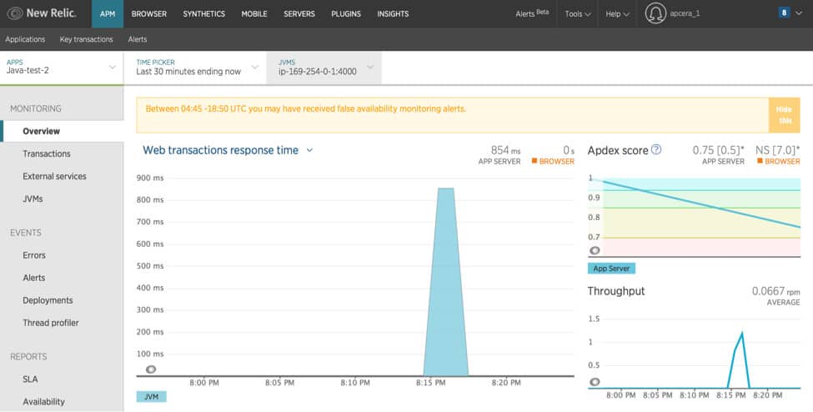Click Hide this on the alert banner
The width and height of the screenshot is (813, 412).
point(784,114)
